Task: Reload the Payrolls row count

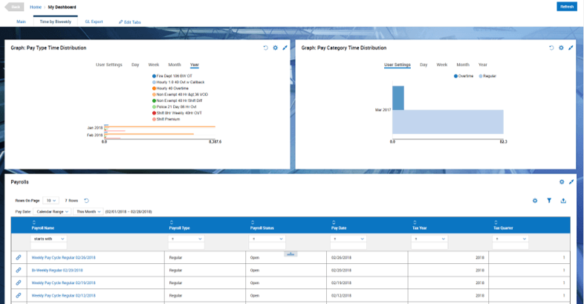Action: [x=86, y=201]
